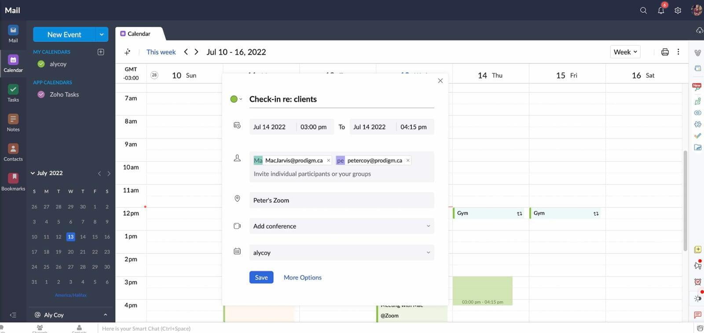This screenshot has height=333, width=704.
Task: Select July 13 in mini calendar
Action: click(x=70, y=237)
